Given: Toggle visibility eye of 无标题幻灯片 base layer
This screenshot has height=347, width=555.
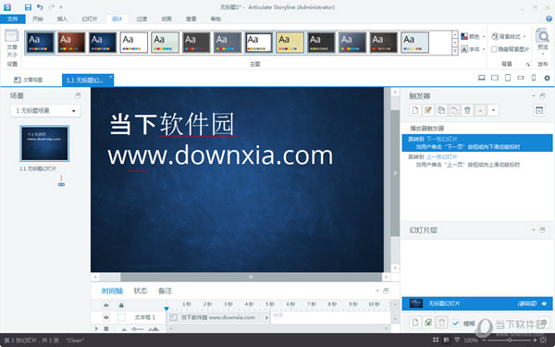Looking at the screenshot, I should (544, 304).
